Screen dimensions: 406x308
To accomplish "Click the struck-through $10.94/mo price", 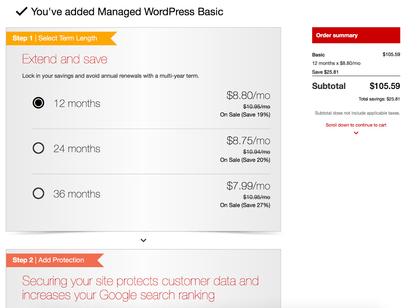I will click(257, 152).
